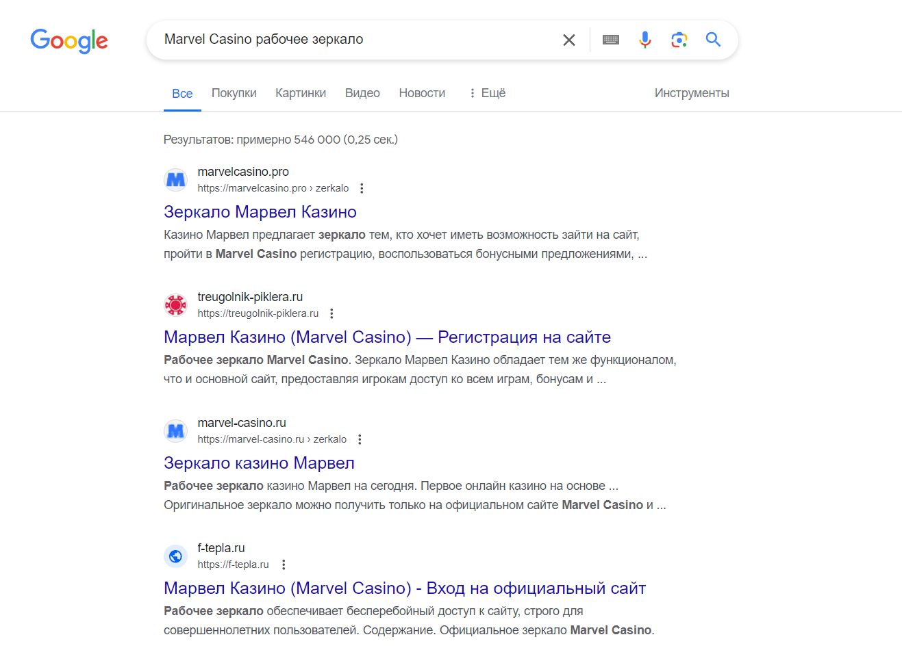This screenshot has width=902, height=663.
Task: Click the snippet starting 'Казино Марвел предлагает зеркало'
Action: click(x=405, y=244)
